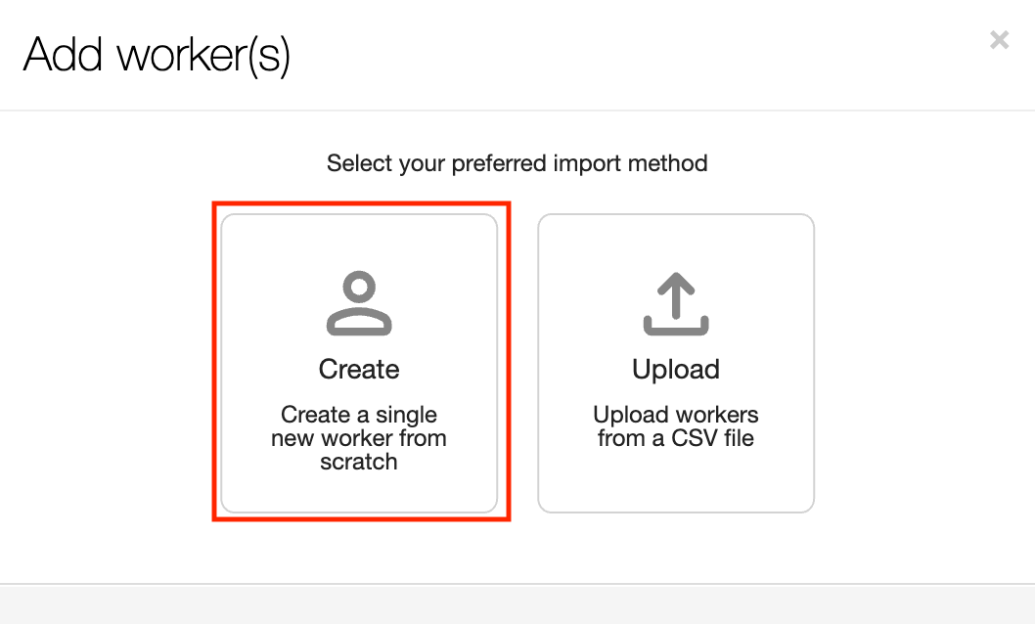Dismiss the dialog with the X icon
Viewport: 1035px width, 624px height.
point(999,40)
